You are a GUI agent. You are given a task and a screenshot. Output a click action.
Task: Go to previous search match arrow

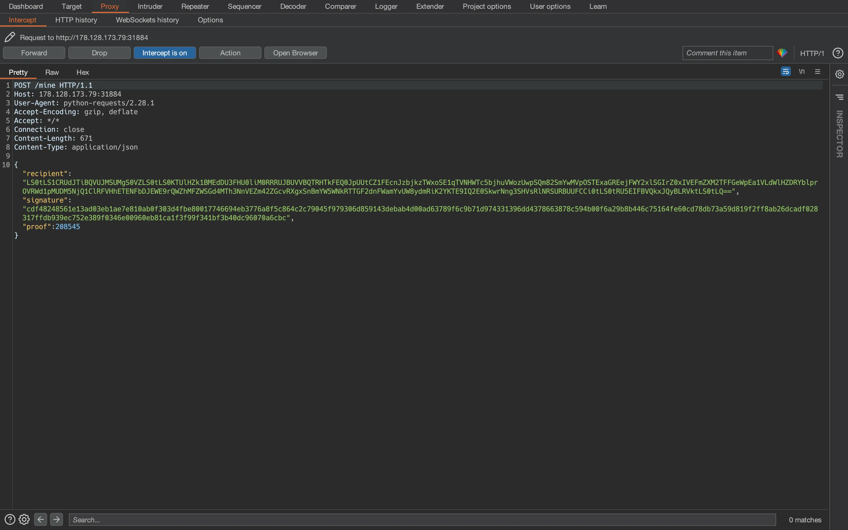coord(41,519)
